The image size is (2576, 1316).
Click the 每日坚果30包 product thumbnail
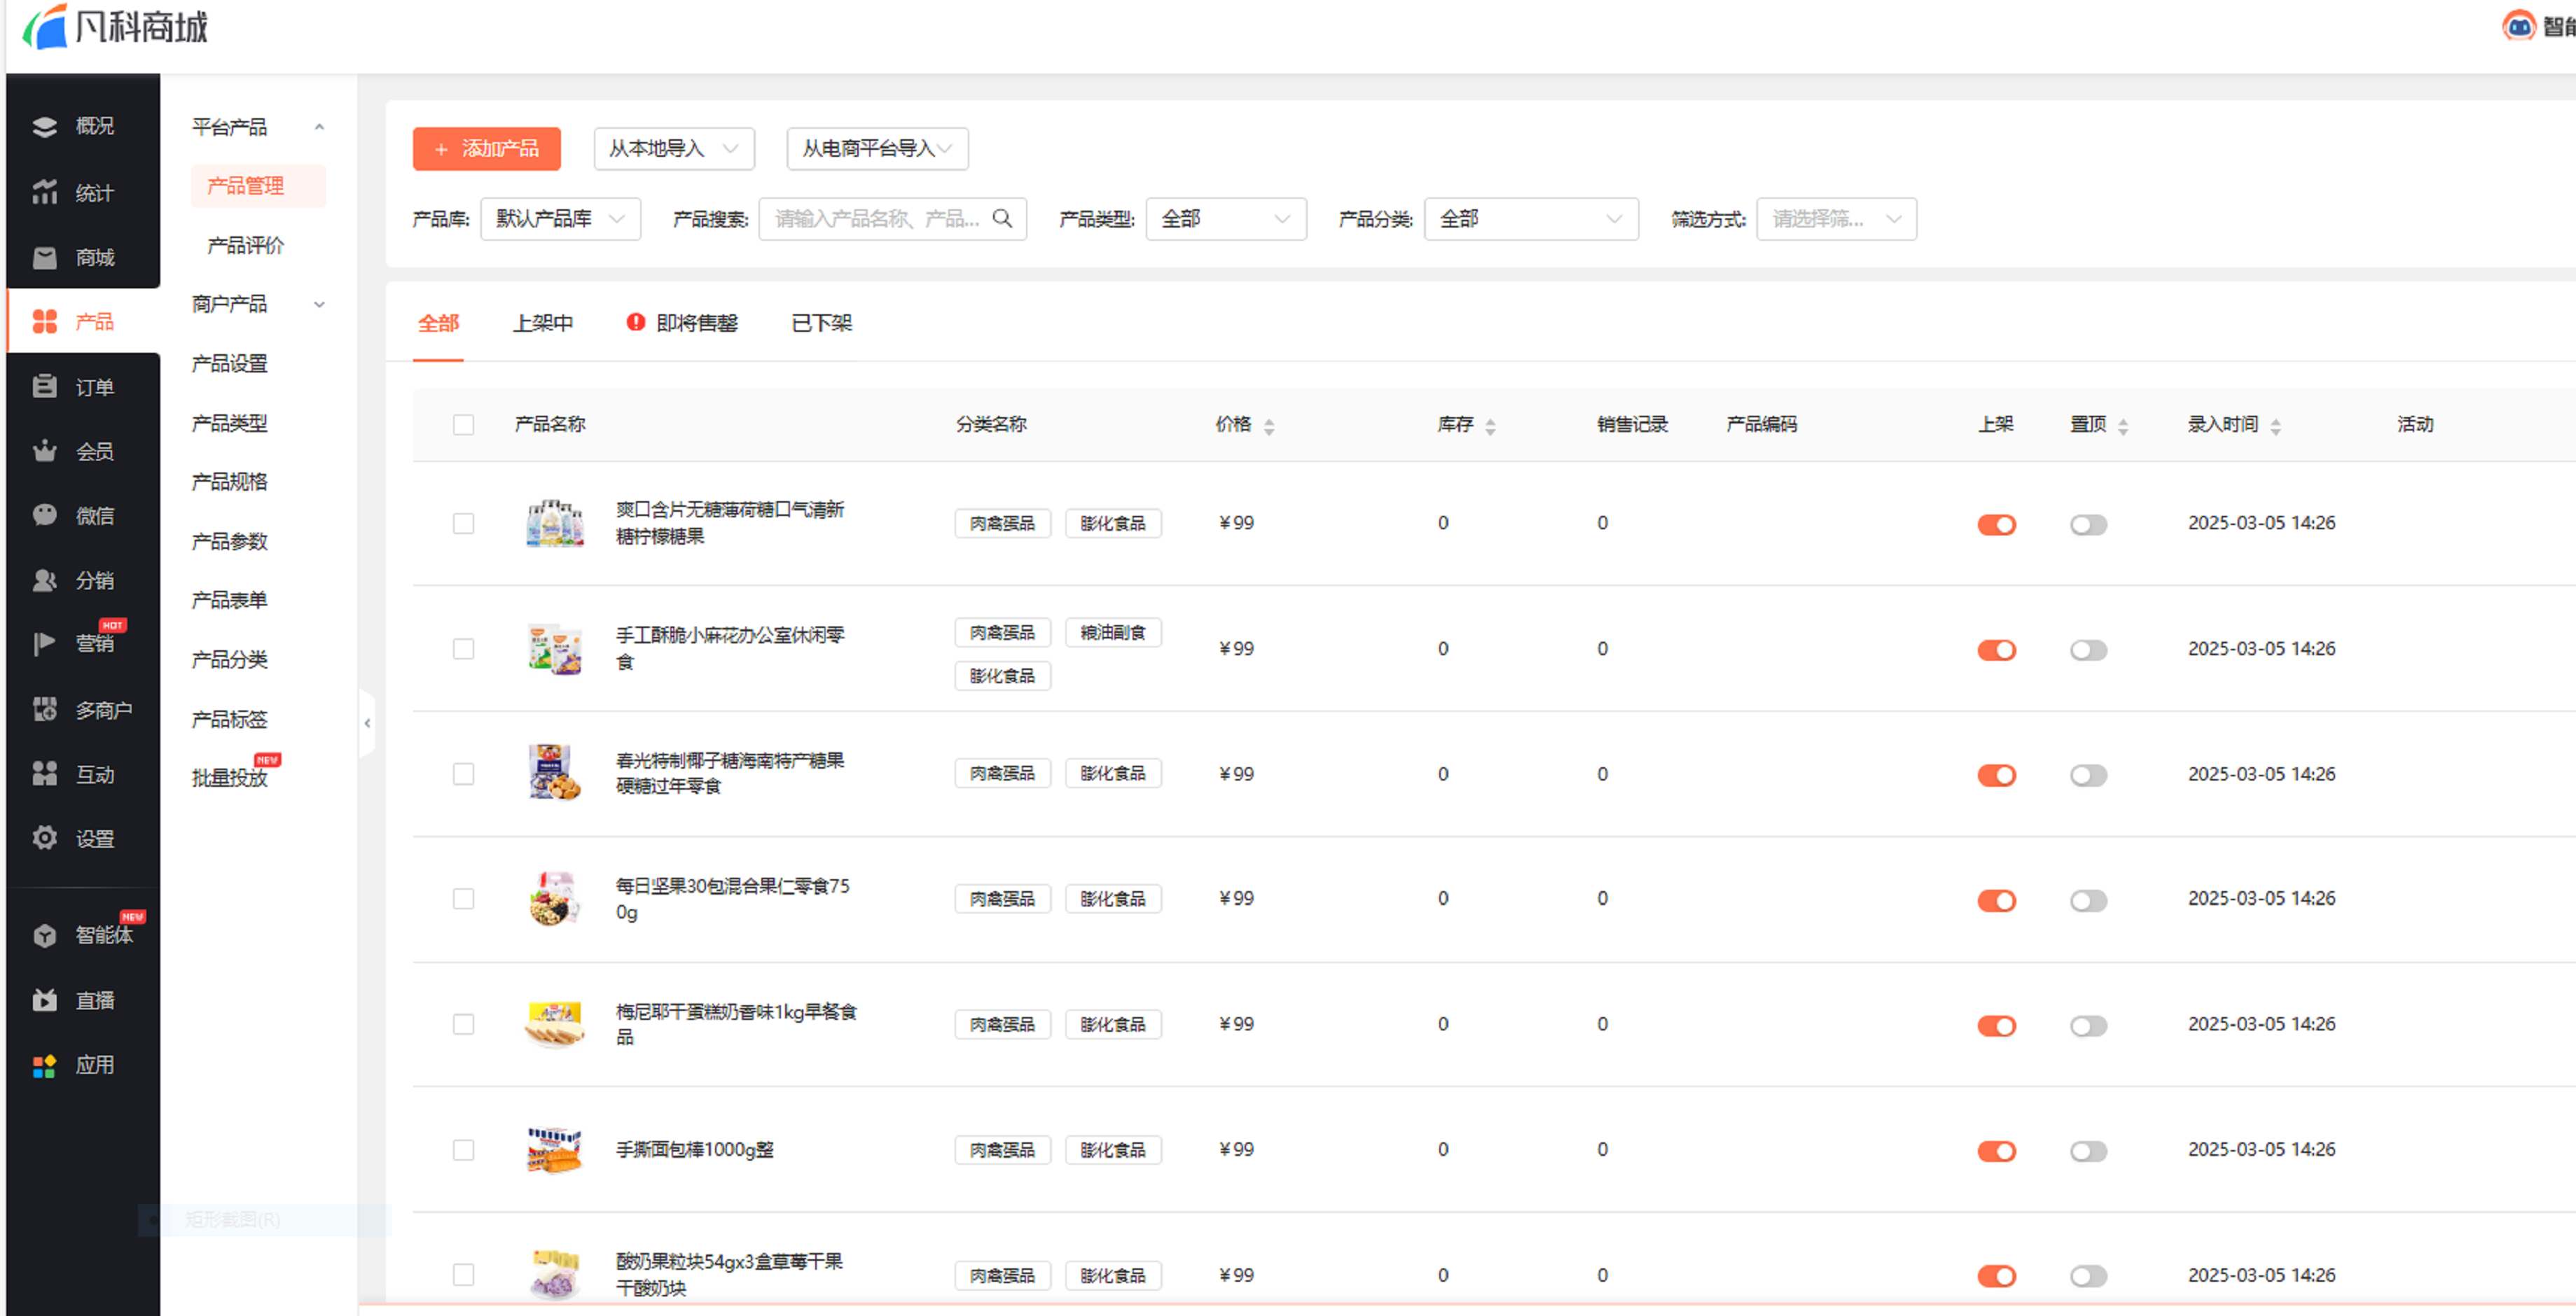554,898
